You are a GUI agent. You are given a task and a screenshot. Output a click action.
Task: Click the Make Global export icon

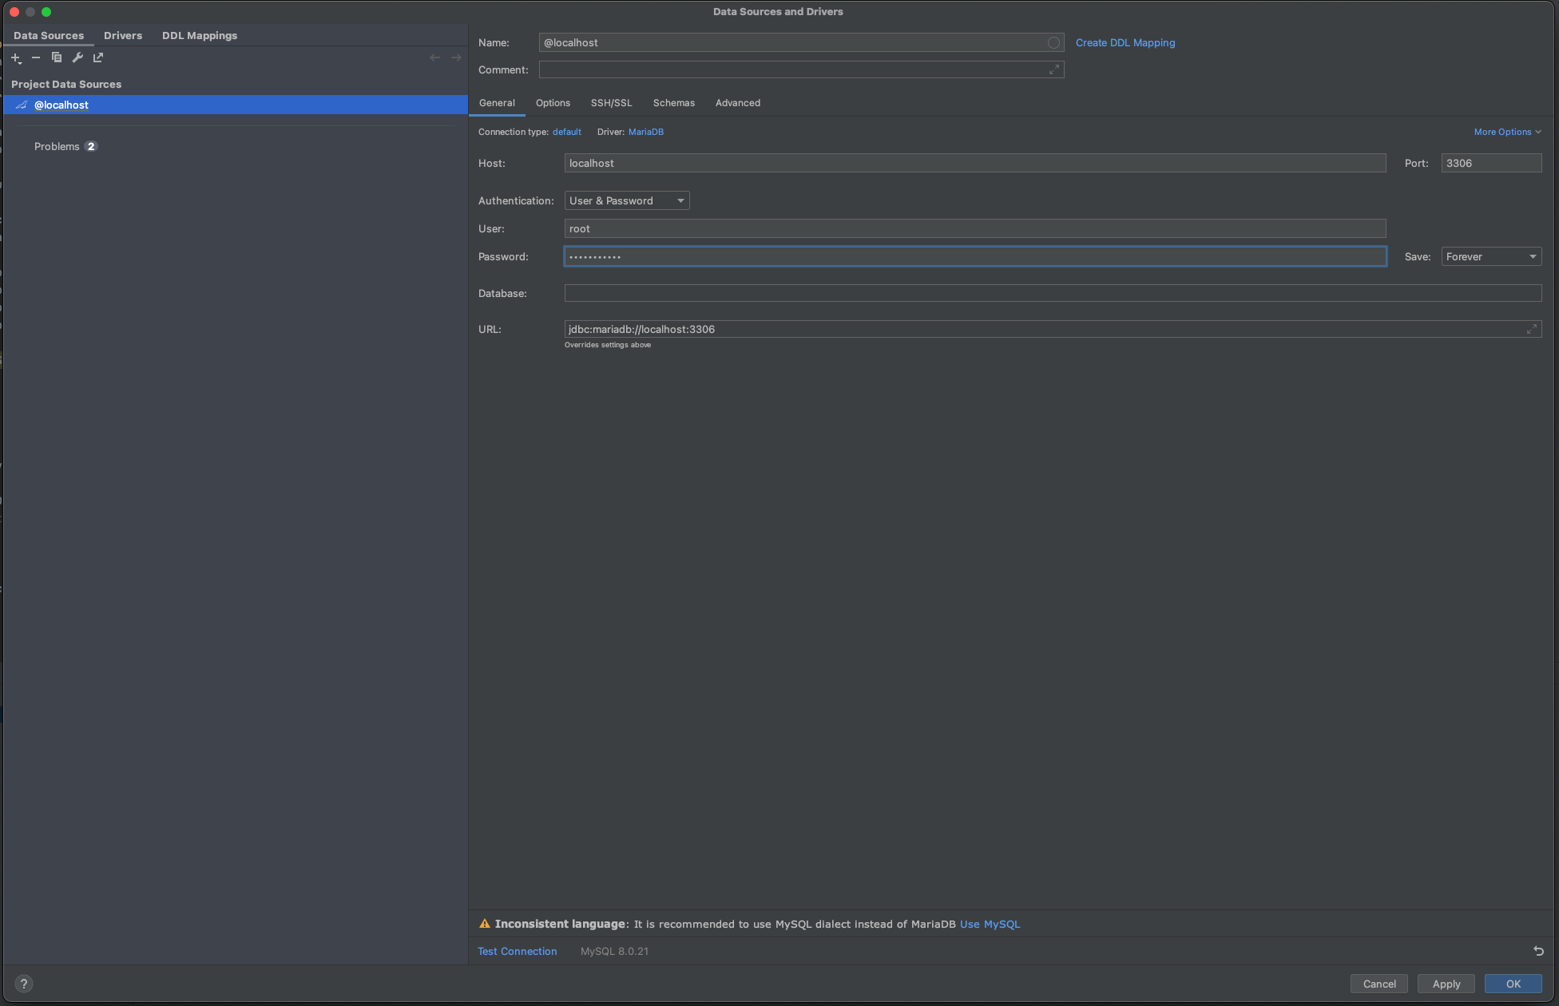(98, 57)
